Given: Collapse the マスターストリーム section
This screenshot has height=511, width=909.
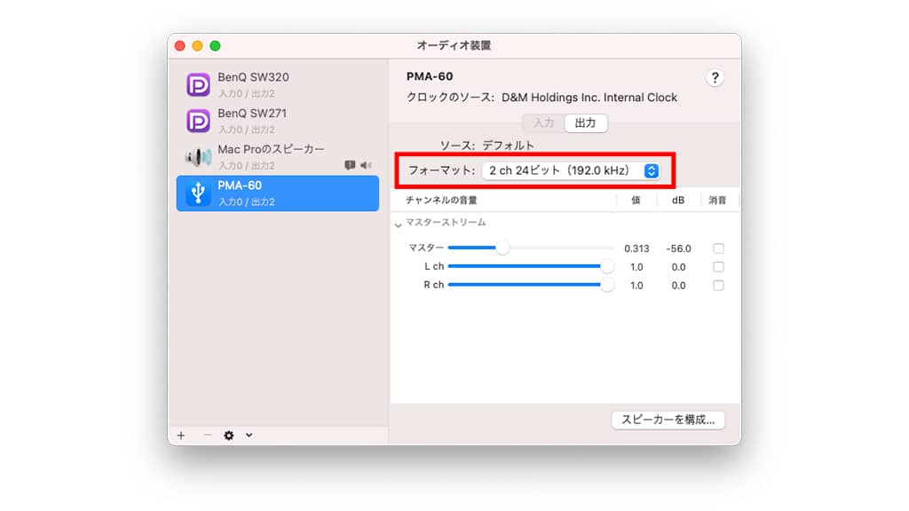Looking at the screenshot, I should [x=398, y=224].
